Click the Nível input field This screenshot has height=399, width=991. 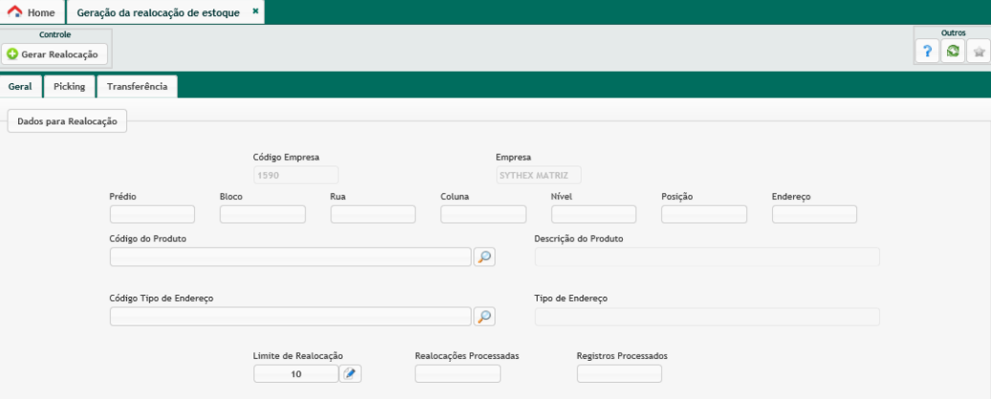[x=593, y=214]
